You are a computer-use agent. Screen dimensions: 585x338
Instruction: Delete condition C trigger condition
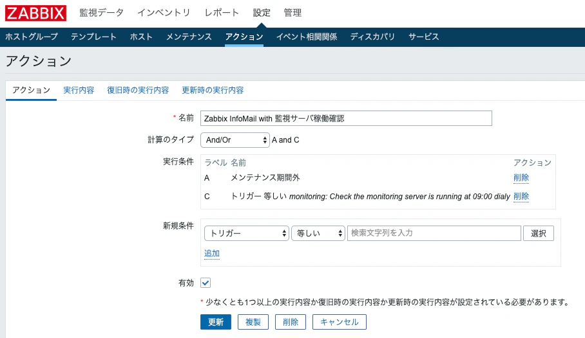click(x=521, y=196)
